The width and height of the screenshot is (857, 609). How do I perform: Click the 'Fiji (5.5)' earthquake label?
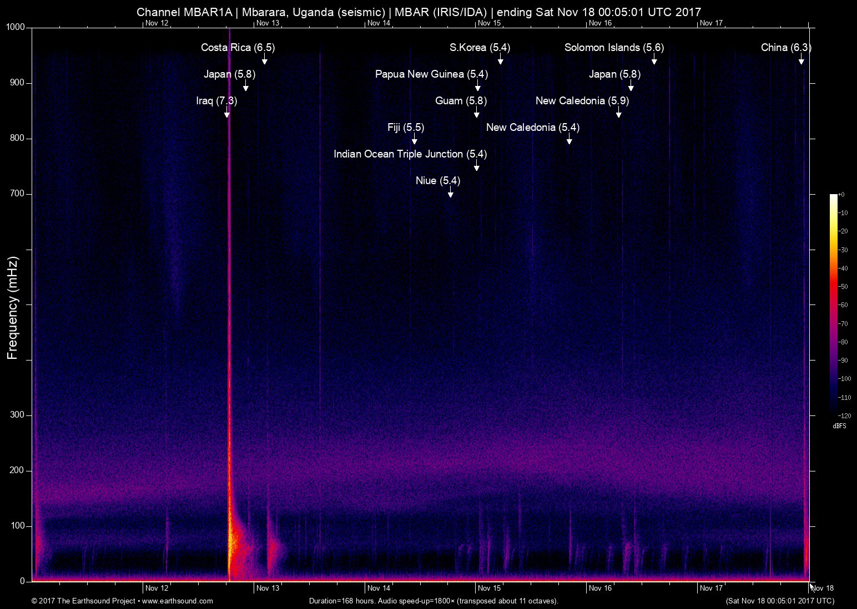tap(406, 127)
